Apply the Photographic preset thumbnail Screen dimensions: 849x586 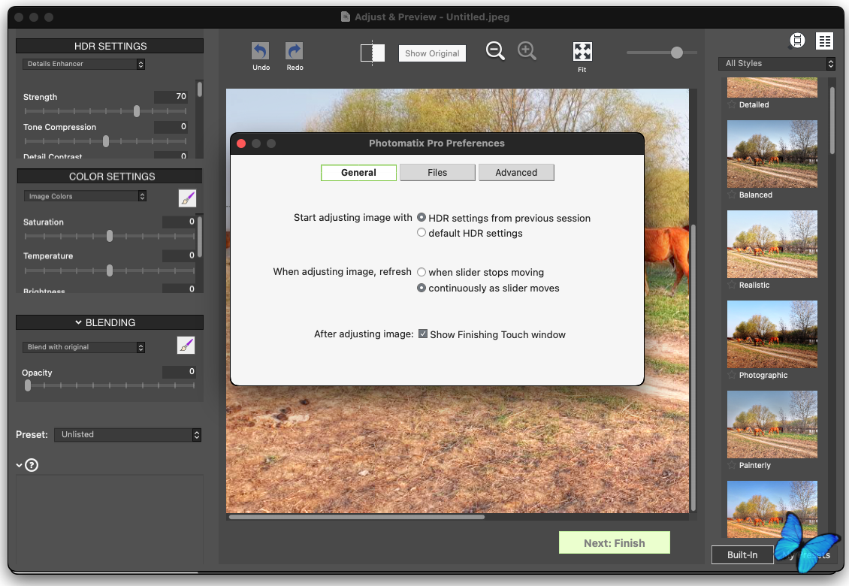point(772,334)
